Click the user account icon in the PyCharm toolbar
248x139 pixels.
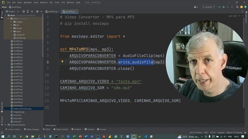[196, 7]
